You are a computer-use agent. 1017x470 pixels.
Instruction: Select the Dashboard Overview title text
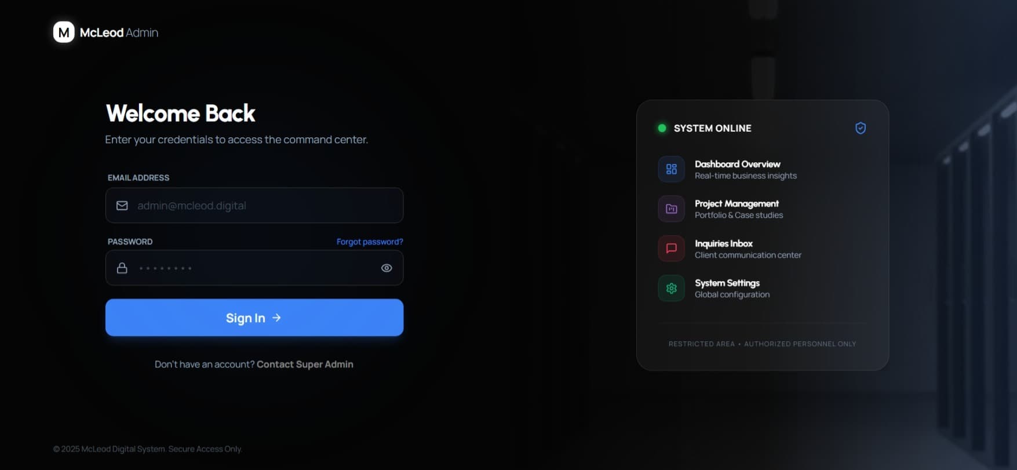click(x=737, y=164)
